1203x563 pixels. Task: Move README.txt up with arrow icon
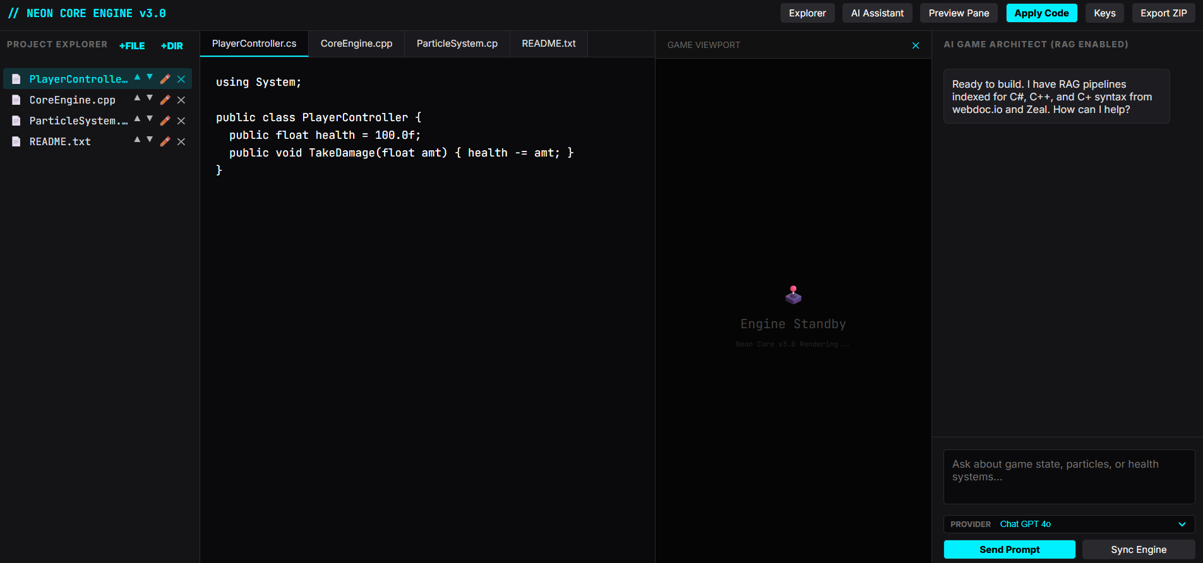coord(137,139)
